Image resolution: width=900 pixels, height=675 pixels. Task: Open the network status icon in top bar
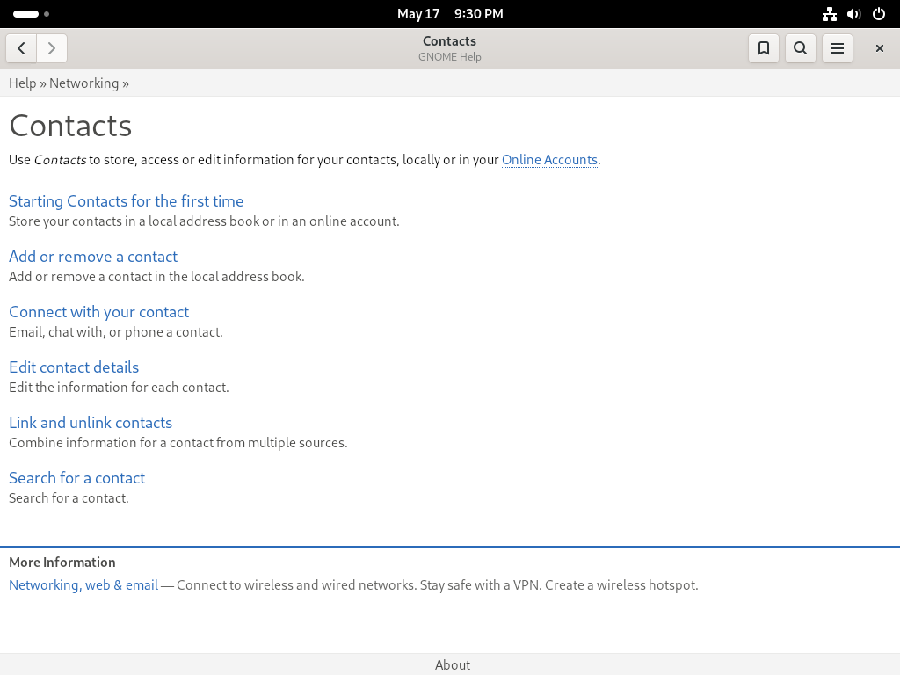[x=830, y=14]
